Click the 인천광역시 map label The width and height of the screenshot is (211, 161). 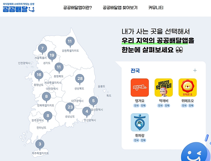24,63
